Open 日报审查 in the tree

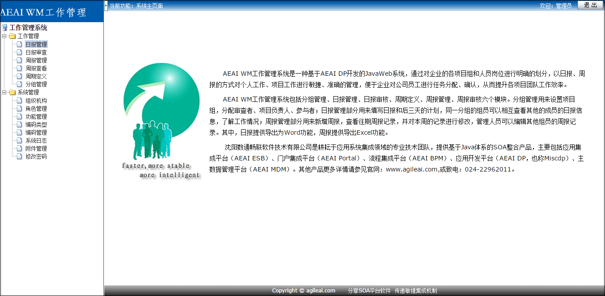[36, 52]
